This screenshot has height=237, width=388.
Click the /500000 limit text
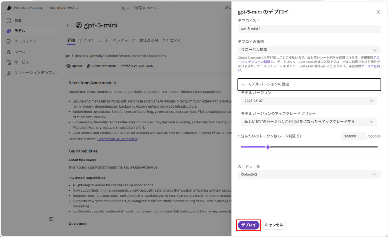374,136
